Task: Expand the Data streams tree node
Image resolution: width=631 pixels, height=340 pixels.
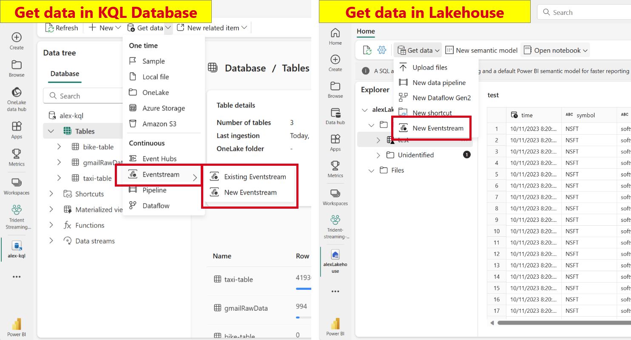Action: [51, 241]
